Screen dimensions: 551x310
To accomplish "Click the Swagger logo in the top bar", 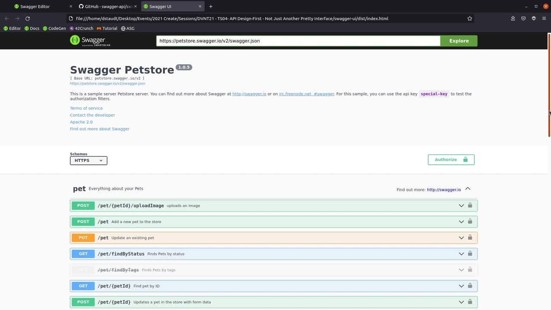I will point(90,40).
